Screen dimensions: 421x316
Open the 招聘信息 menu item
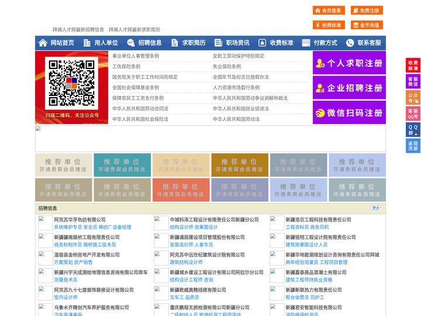(x=150, y=43)
